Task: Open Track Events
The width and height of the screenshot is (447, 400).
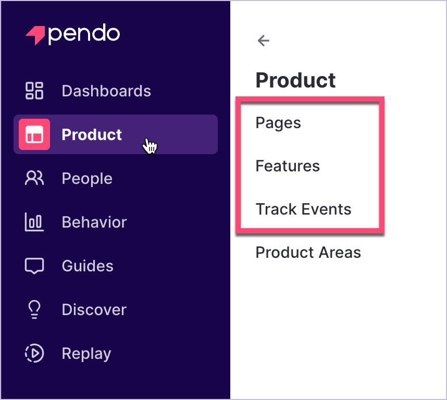Action: (303, 209)
